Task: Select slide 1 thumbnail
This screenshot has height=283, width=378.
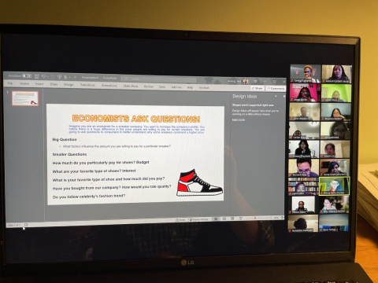Action: (25, 98)
